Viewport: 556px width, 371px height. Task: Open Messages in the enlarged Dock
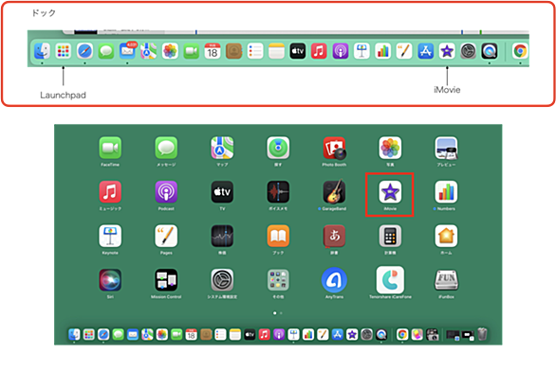[106, 51]
